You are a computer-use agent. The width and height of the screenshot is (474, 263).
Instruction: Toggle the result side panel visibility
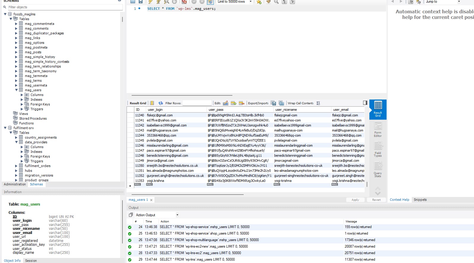[x=365, y=103]
